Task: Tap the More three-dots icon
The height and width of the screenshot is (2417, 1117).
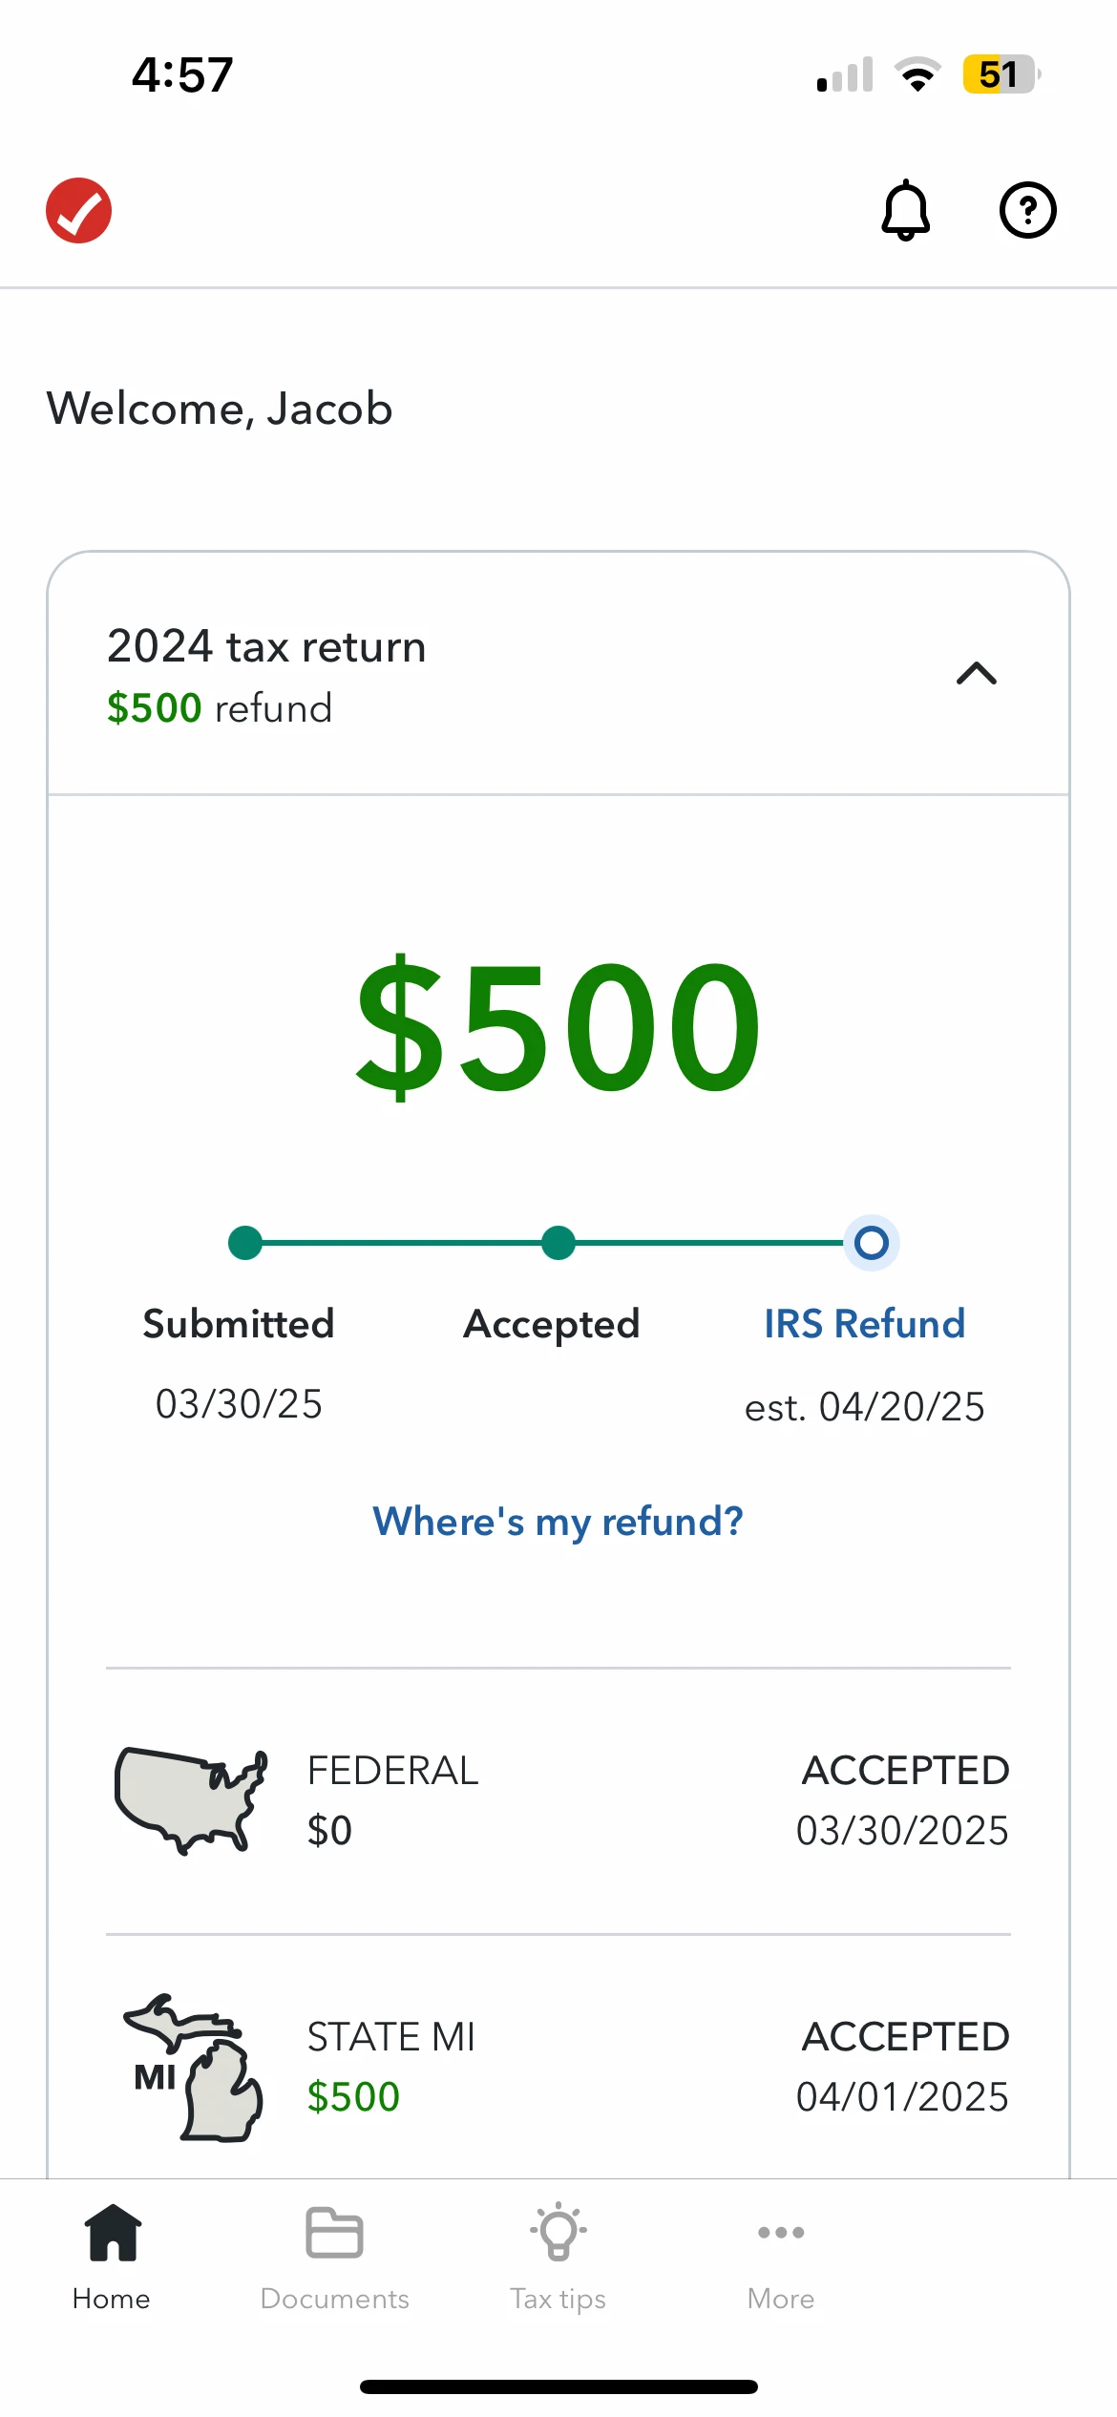Action: (x=781, y=2232)
